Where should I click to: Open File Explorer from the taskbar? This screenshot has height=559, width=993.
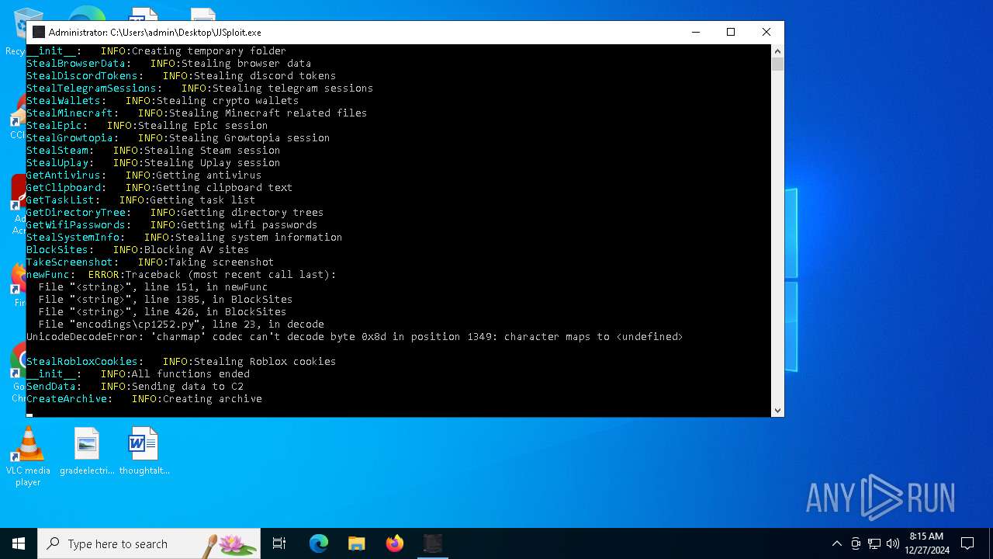click(x=357, y=543)
